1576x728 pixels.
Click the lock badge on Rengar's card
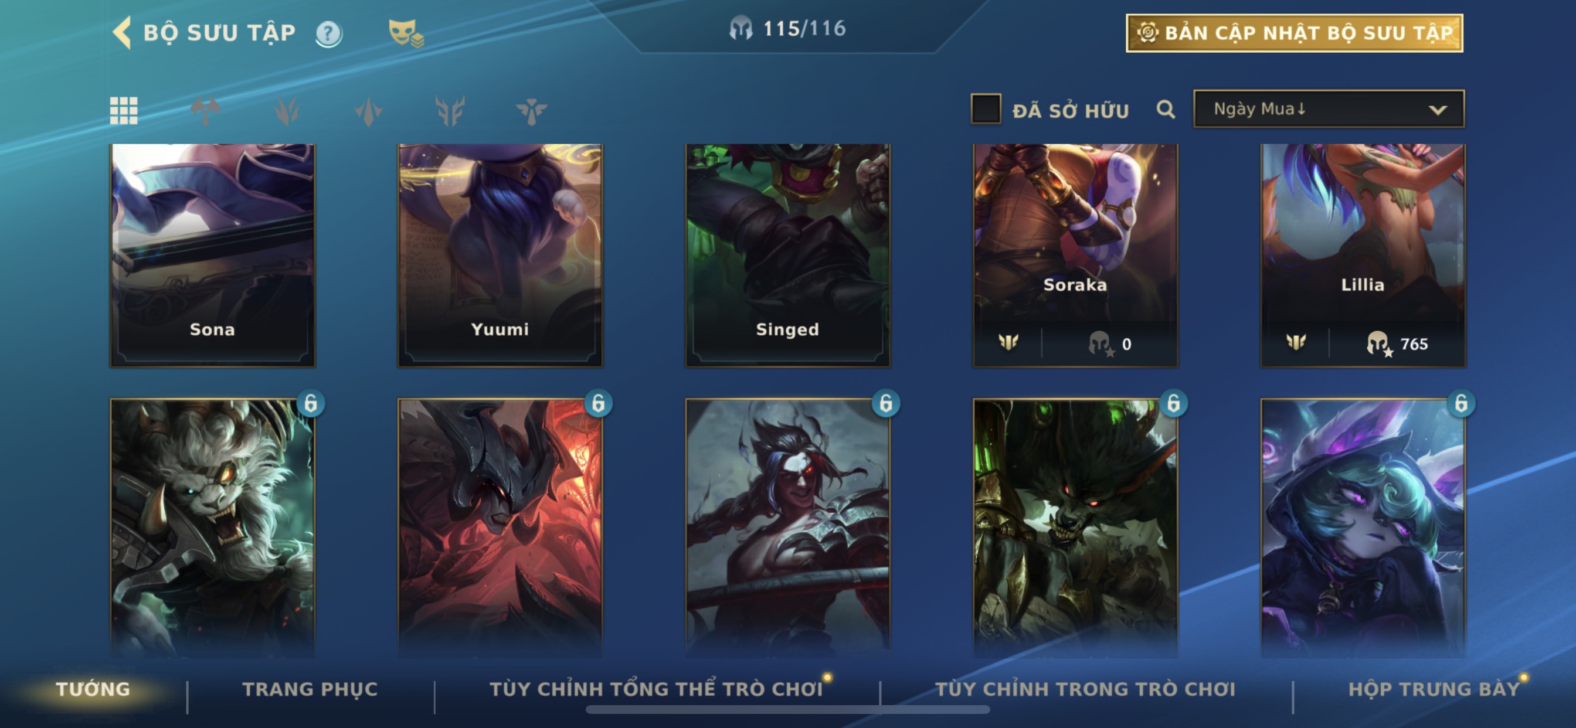click(311, 404)
